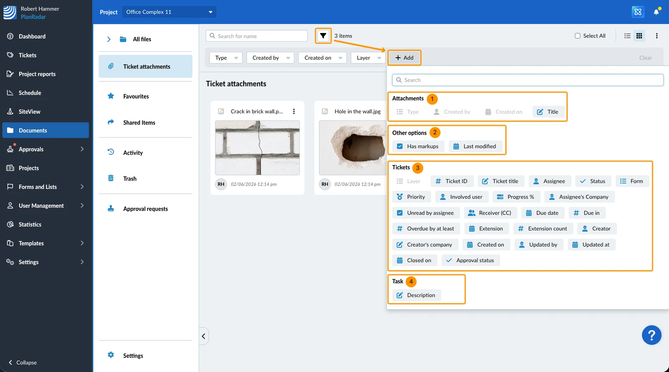Open Settings at bottom of file panel
Image resolution: width=669 pixels, height=372 pixels.
(x=146, y=355)
